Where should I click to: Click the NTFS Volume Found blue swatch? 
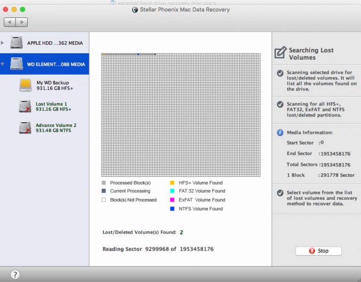click(x=172, y=209)
